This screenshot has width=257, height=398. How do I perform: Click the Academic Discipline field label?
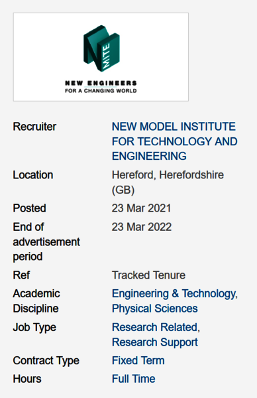[x=36, y=301]
